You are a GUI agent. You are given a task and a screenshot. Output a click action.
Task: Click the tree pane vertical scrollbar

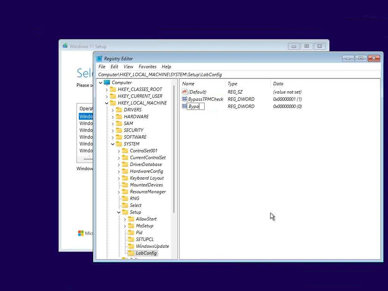coord(174,149)
